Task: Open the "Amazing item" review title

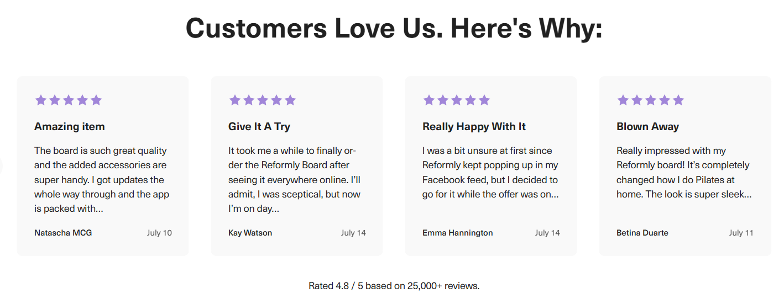Action: [x=70, y=126]
